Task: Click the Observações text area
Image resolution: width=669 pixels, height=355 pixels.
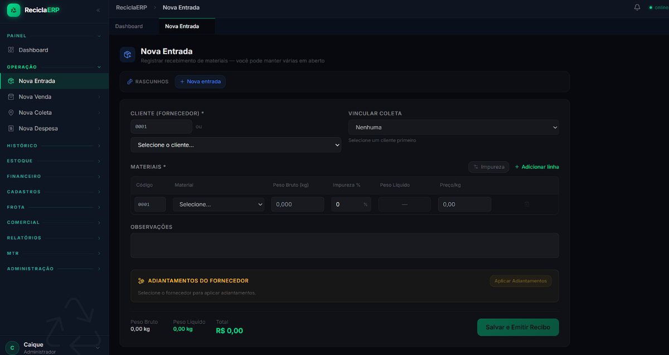Action: (345, 245)
